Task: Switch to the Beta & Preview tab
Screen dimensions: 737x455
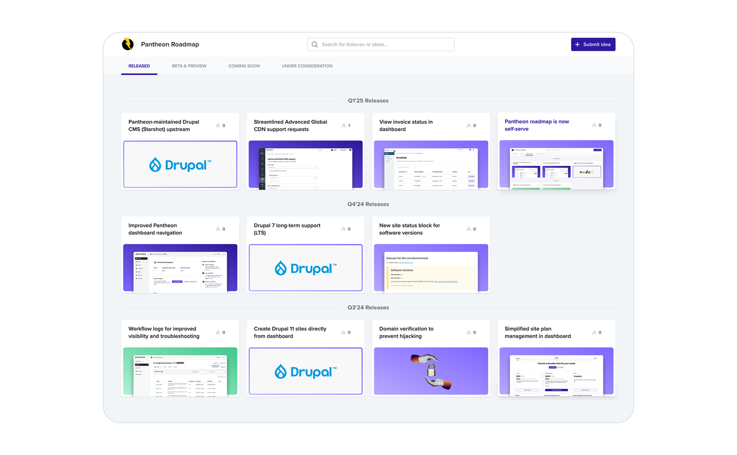Action: point(189,66)
